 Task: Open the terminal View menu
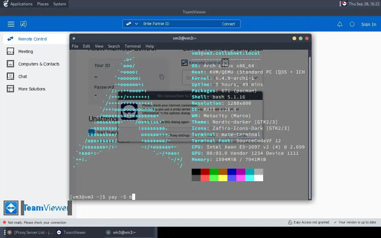tap(99, 46)
